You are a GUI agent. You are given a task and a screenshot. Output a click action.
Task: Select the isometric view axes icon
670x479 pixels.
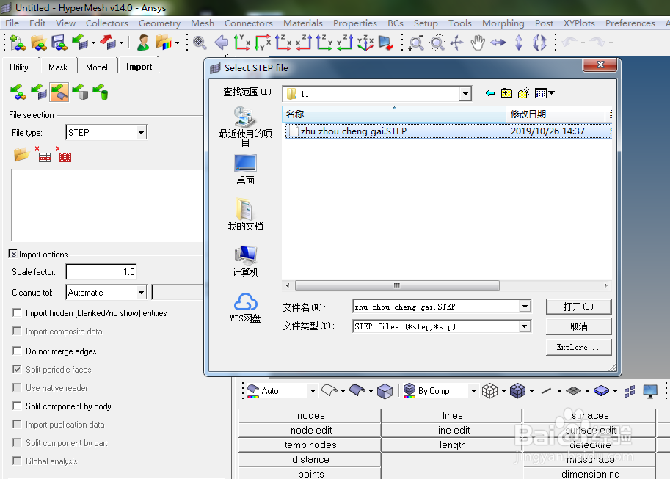365,43
